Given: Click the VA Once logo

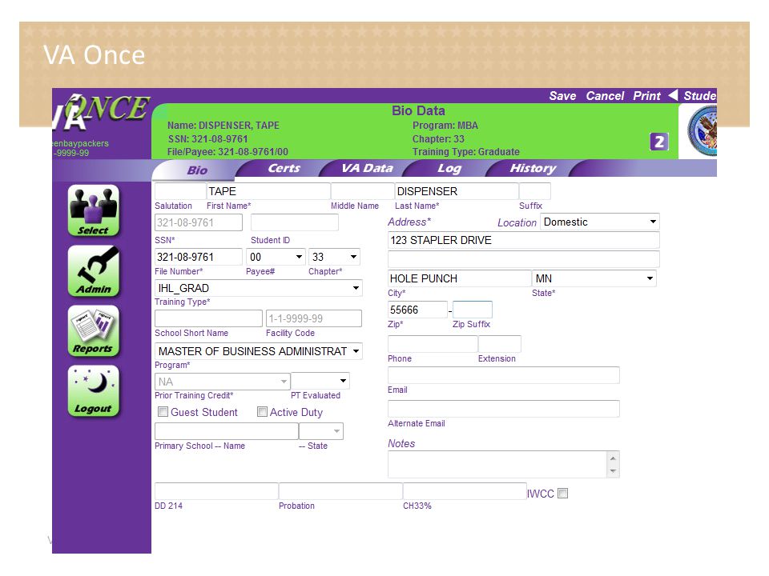Looking at the screenshot, I should coord(101,113).
